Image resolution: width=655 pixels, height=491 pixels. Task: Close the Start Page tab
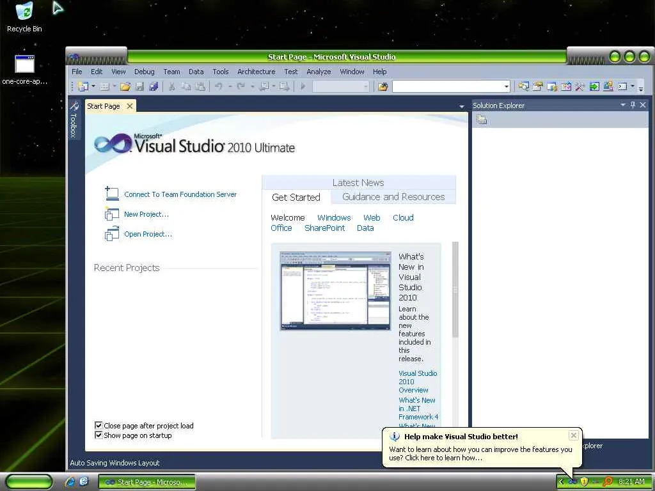coord(130,106)
